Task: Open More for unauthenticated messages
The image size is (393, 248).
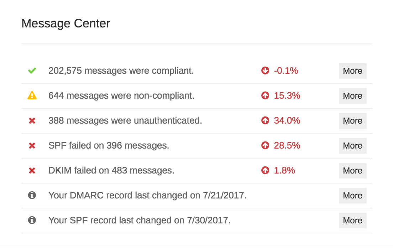Action: pyautogui.click(x=353, y=121)
